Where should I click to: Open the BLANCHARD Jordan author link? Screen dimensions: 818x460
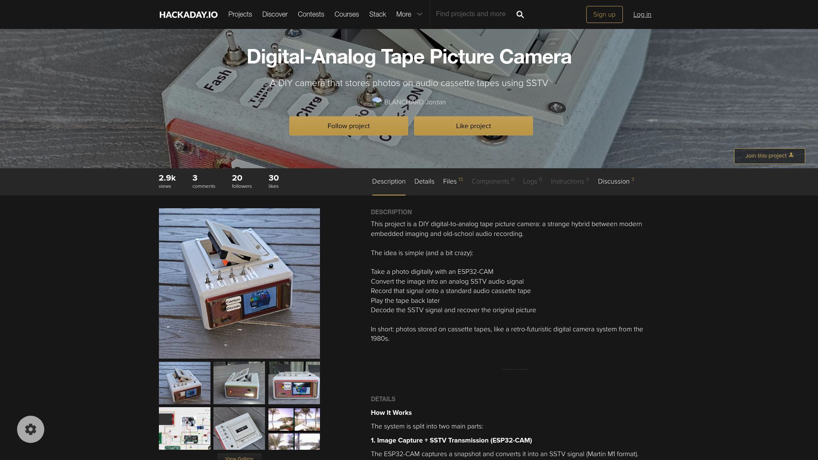(415, 102)
